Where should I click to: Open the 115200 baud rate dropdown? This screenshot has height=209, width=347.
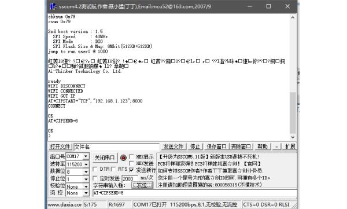coord(86,164)
